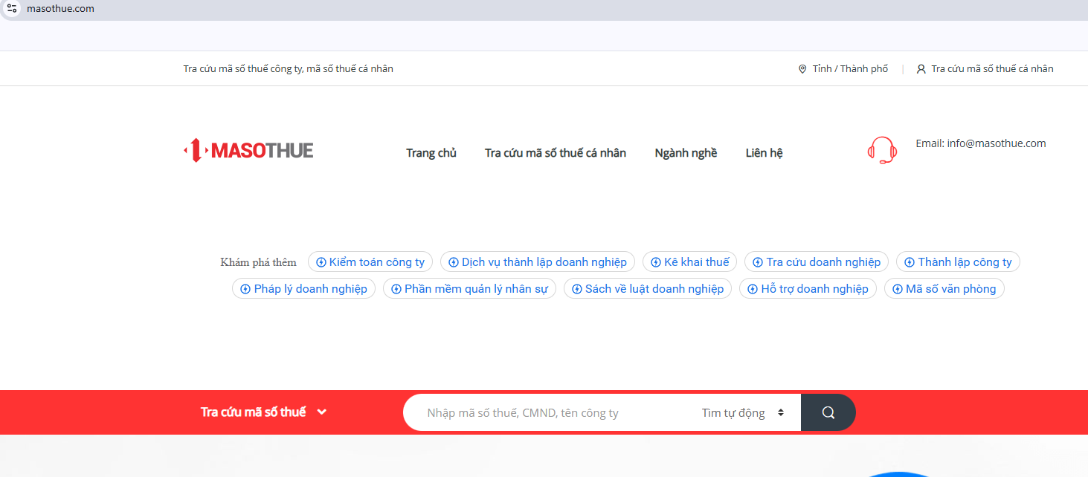
Task: Click the dark magnifier search button
Action: coord(828,412)
